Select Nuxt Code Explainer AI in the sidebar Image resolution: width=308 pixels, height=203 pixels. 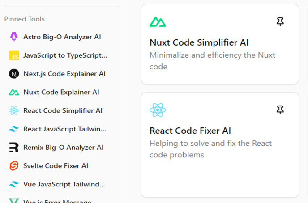[61, 92]
